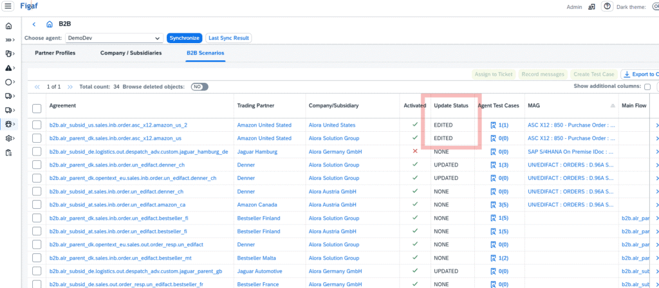Viewport: 659px width, 288px height.
Task: Open the help question mark icon
Action: pyautogui.click(x=607, y=6)
